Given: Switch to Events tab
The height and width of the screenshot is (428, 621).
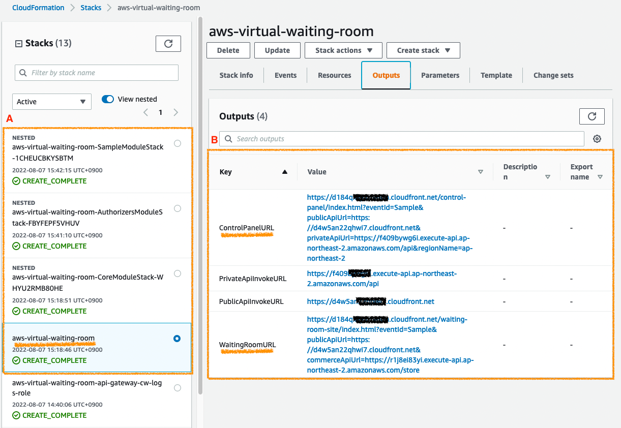Looking at the screenshot, I should [285, 75].
